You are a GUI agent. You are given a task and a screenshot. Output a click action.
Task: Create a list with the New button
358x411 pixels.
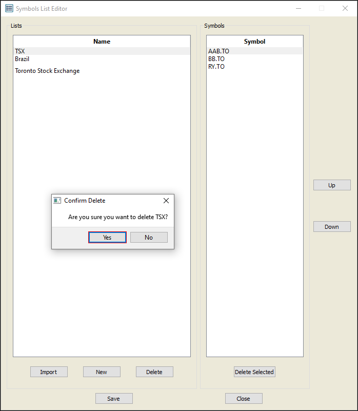102,372
